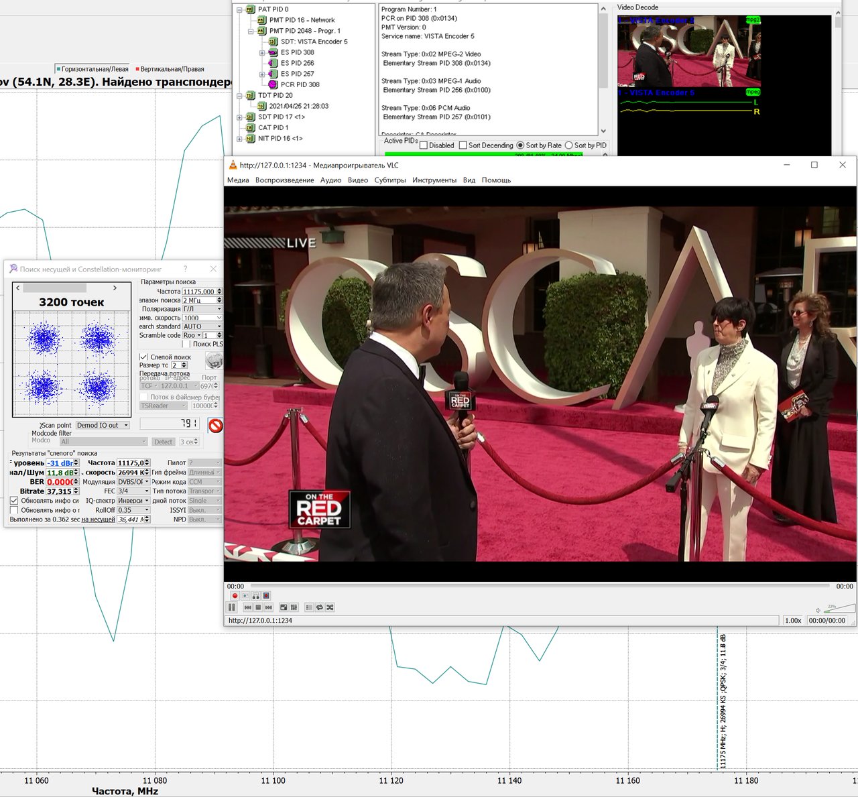Mute VLC via speaker icon
Image resolution: width=858 pixels, height=797 pixels.
(x=818, y=610)
